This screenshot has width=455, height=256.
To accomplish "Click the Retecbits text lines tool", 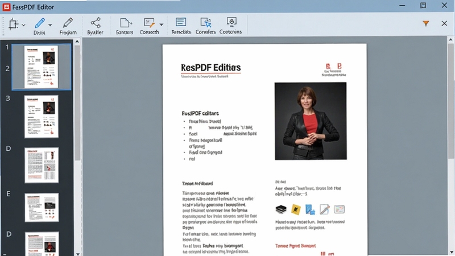I will [181, 22].
